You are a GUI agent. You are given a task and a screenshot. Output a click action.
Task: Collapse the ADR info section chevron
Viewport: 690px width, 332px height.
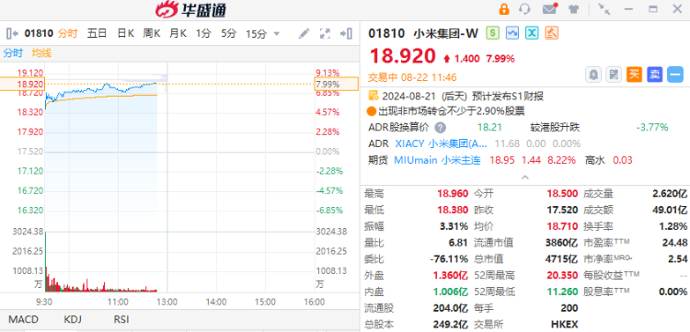[525, 177]
